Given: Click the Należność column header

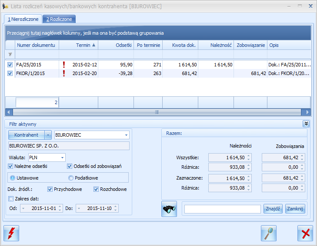Looking at the screenshot, I should tap(216, 45).
